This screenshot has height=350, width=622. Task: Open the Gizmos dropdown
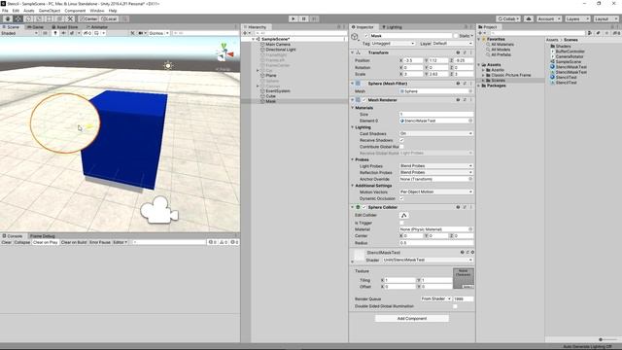(x=158, y=33)
